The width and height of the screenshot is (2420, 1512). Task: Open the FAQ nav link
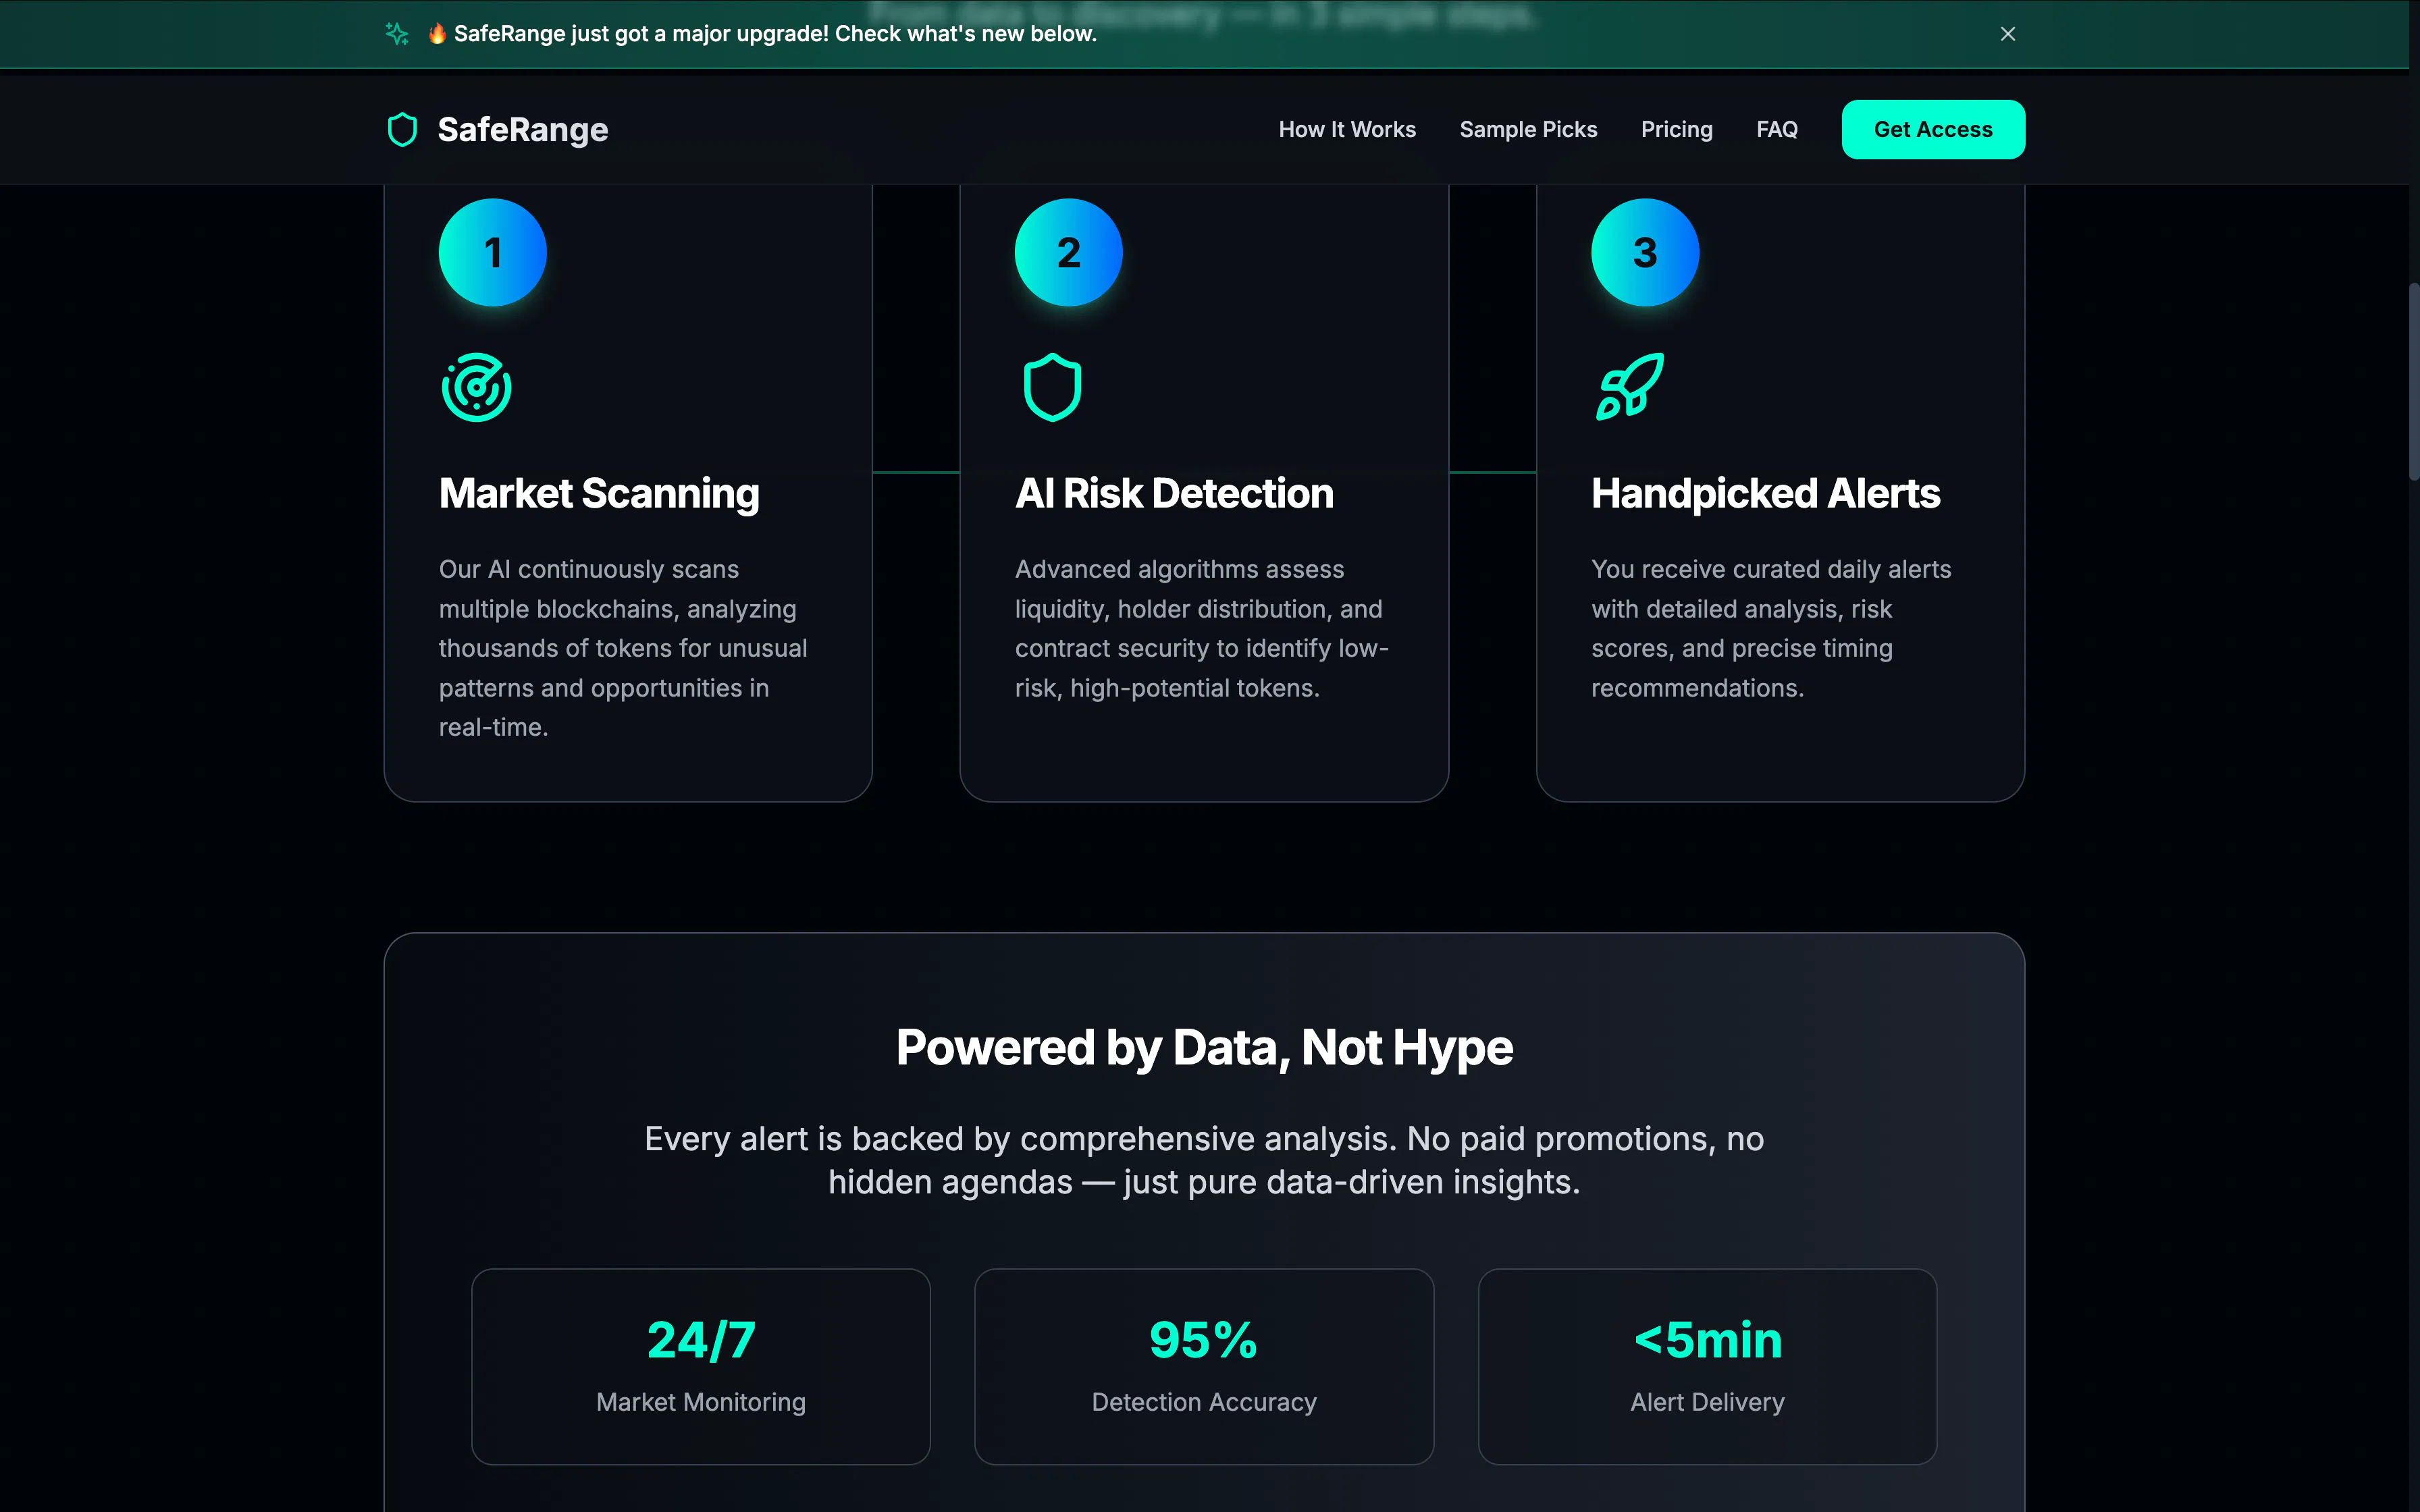pos(1776,130)
